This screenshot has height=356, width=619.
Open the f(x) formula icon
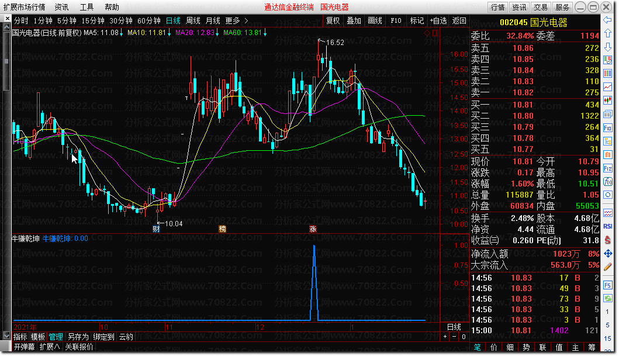click(607, 182)
